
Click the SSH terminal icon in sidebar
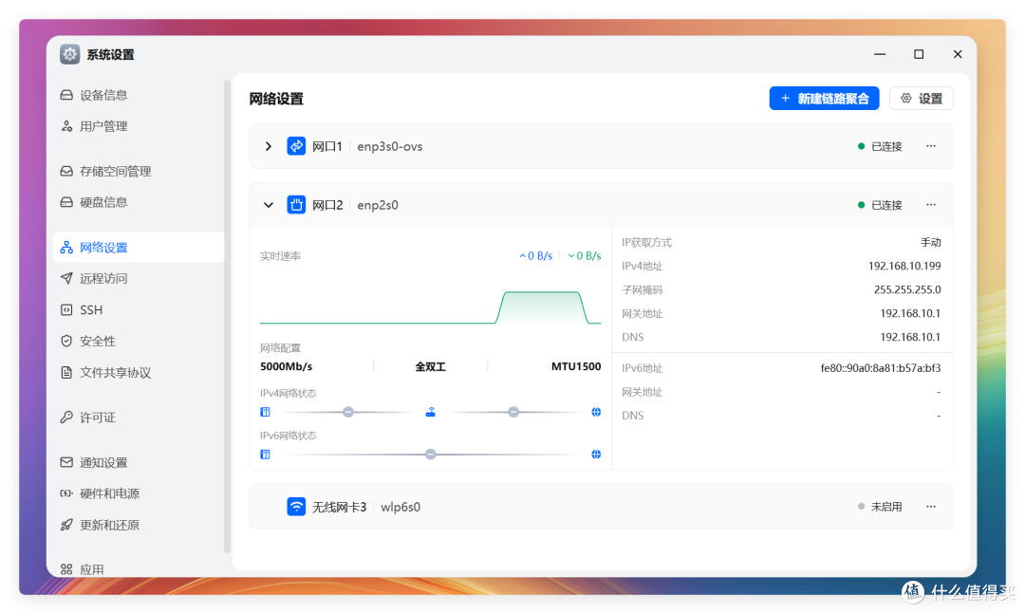click(66, 310)
